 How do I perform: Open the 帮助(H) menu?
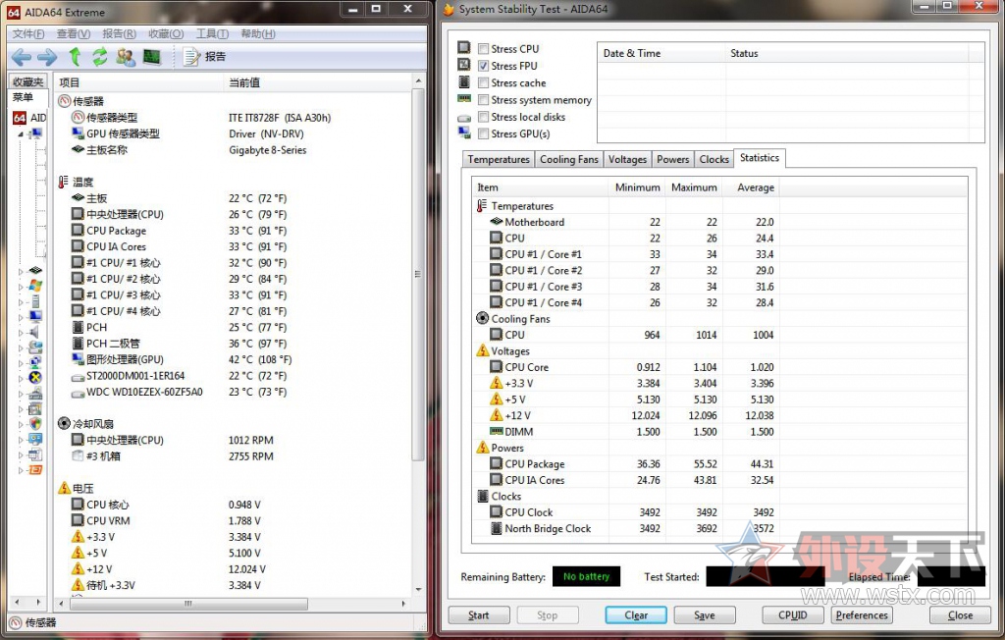click(x=258, y=33)
